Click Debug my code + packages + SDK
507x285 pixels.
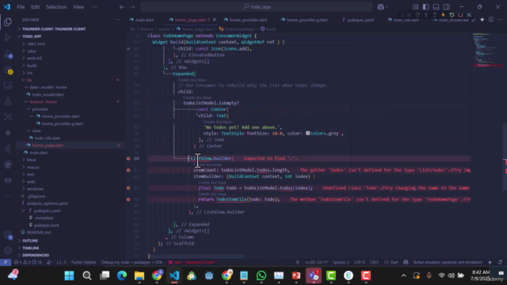coord(132,262)
